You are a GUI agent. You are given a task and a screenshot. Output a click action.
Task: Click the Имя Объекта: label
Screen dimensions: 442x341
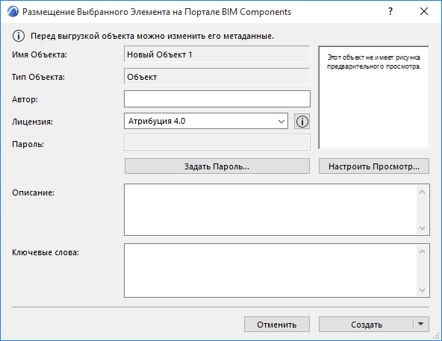[x=40, y=54]
